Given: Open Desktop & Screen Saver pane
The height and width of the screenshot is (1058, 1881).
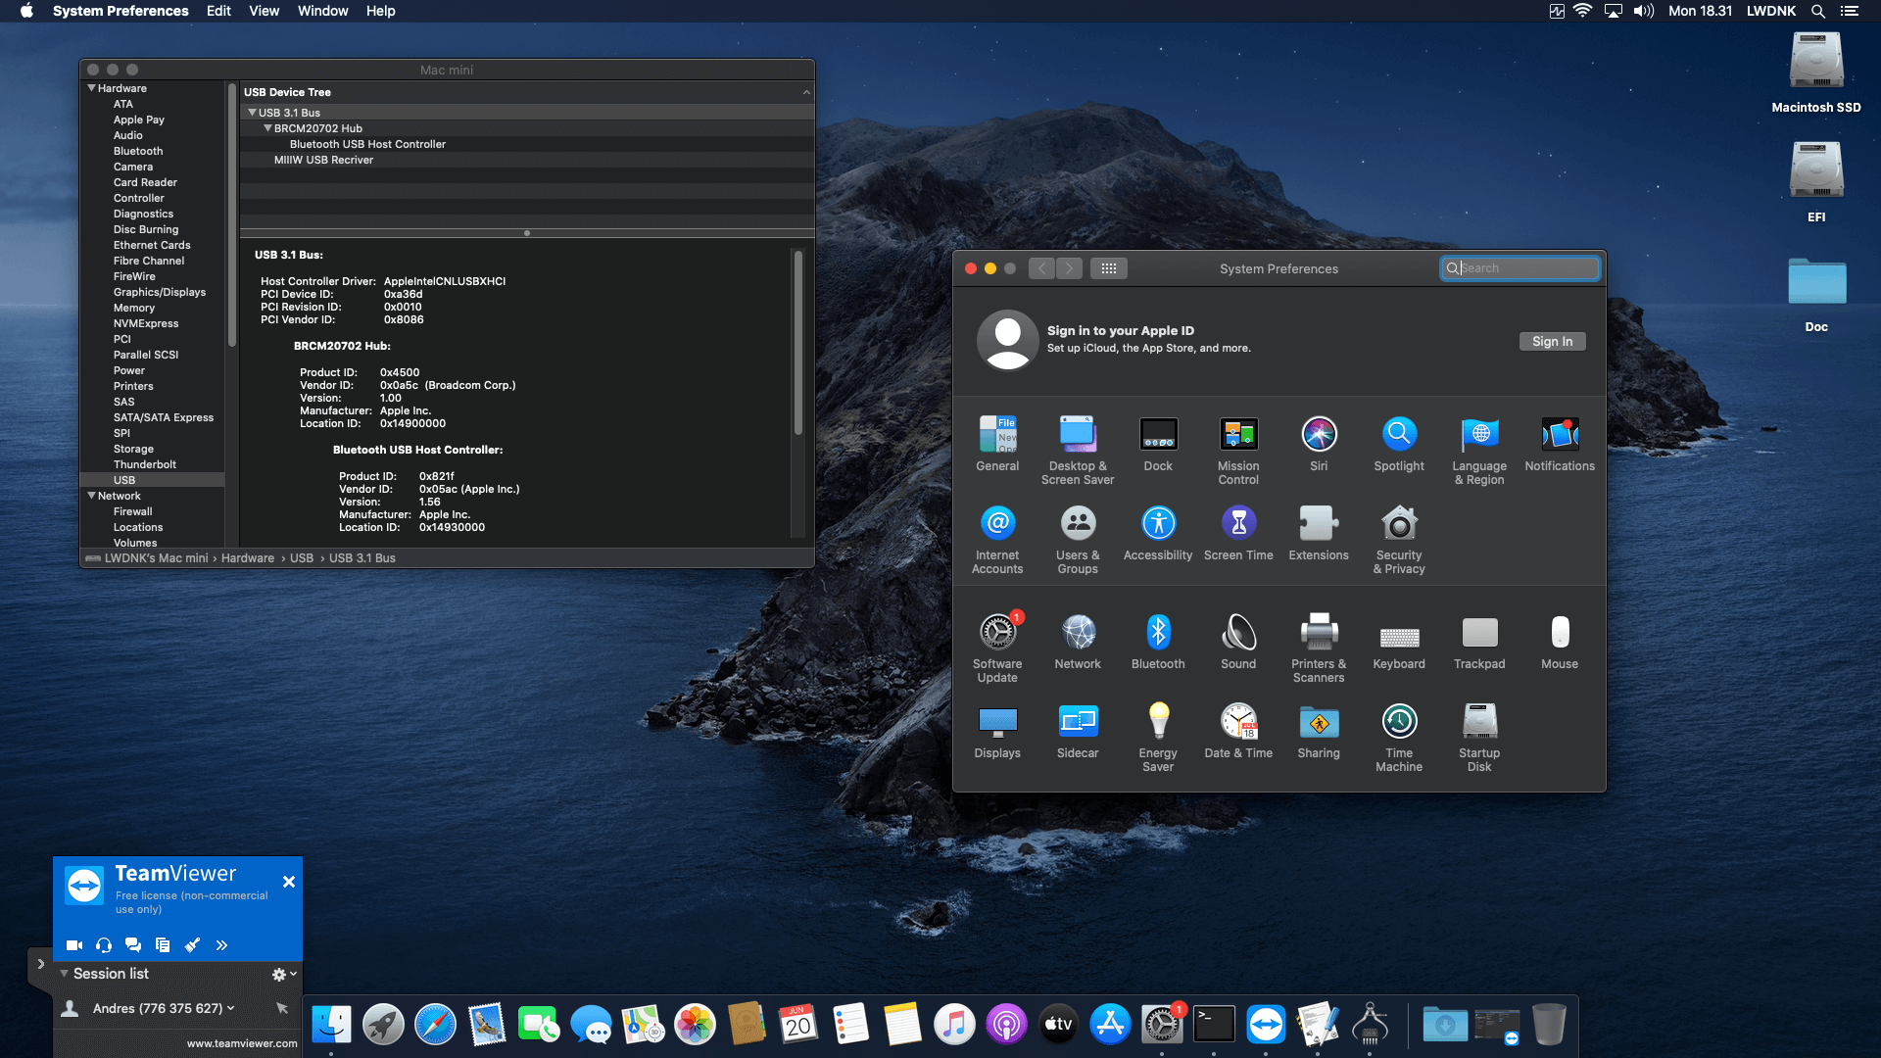Looking at the screenshot, I should 1078,450.
